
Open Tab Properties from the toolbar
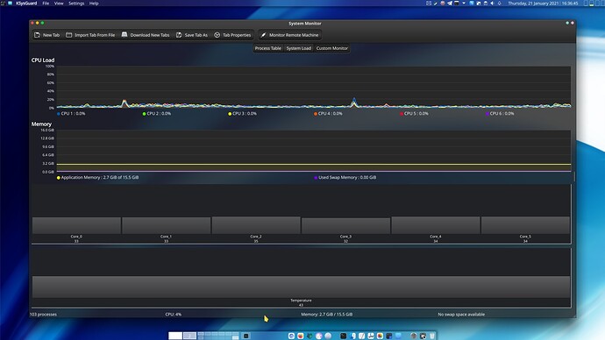click(232, 35)
